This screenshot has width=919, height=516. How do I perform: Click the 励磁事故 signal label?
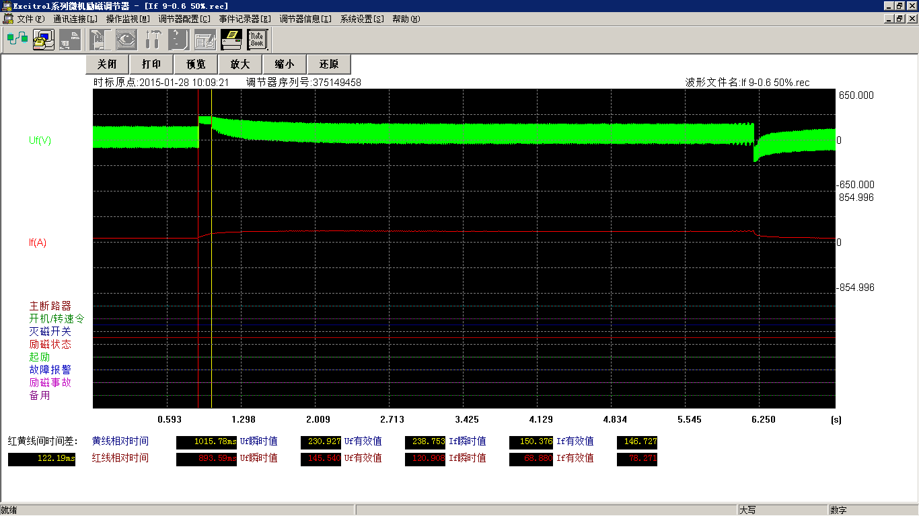coord(50,382)
